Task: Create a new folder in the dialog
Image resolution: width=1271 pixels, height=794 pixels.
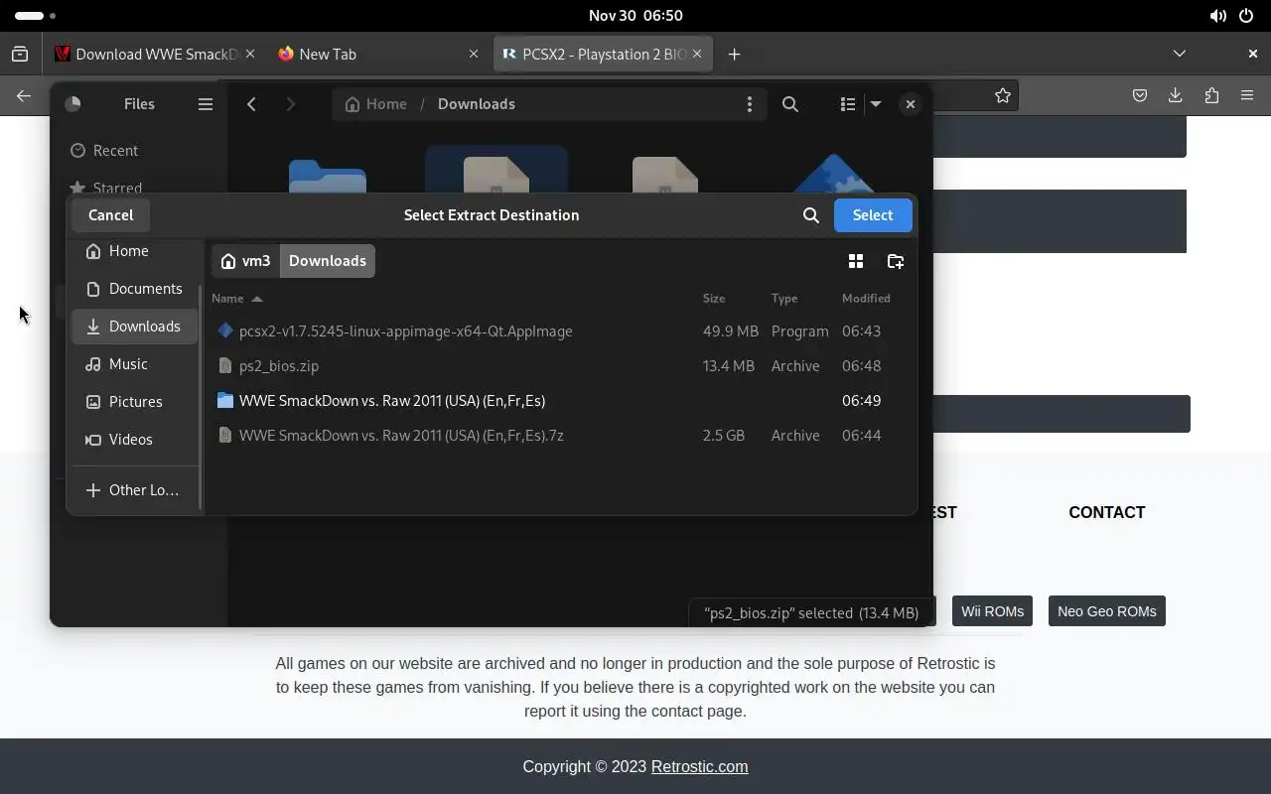Action: click(x=895, y=261)
